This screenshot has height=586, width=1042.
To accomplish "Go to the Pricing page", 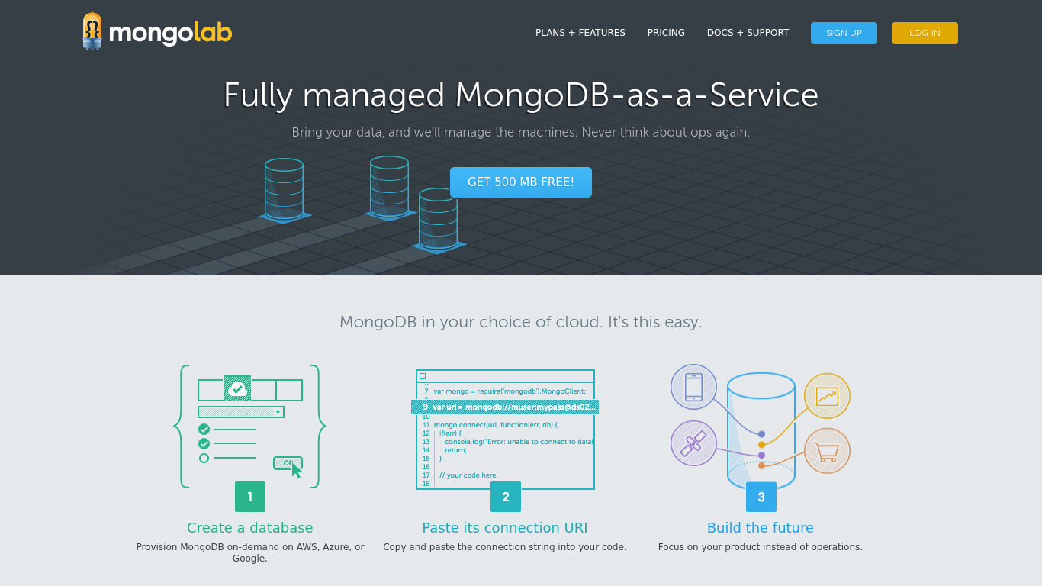I will 666,33.
